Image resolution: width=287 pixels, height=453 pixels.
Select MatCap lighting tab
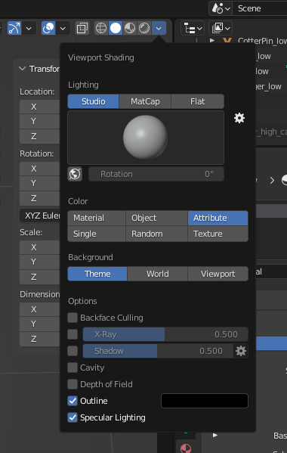pos(145,101)
